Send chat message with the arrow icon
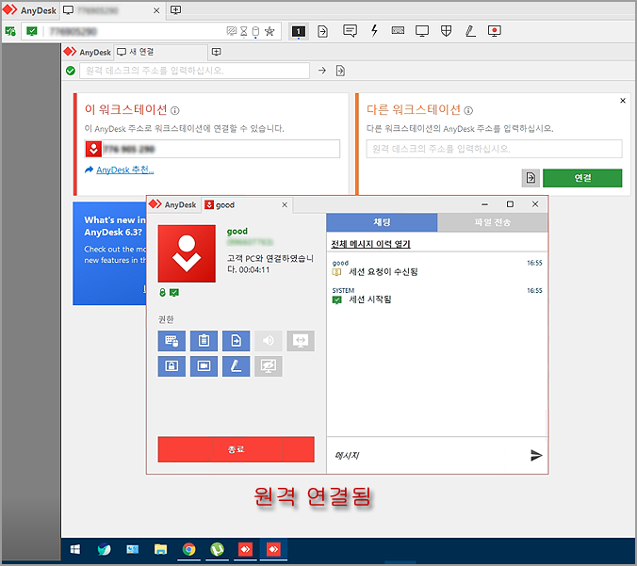The height and width of the screenshot is (566, 637). point(536,455)
